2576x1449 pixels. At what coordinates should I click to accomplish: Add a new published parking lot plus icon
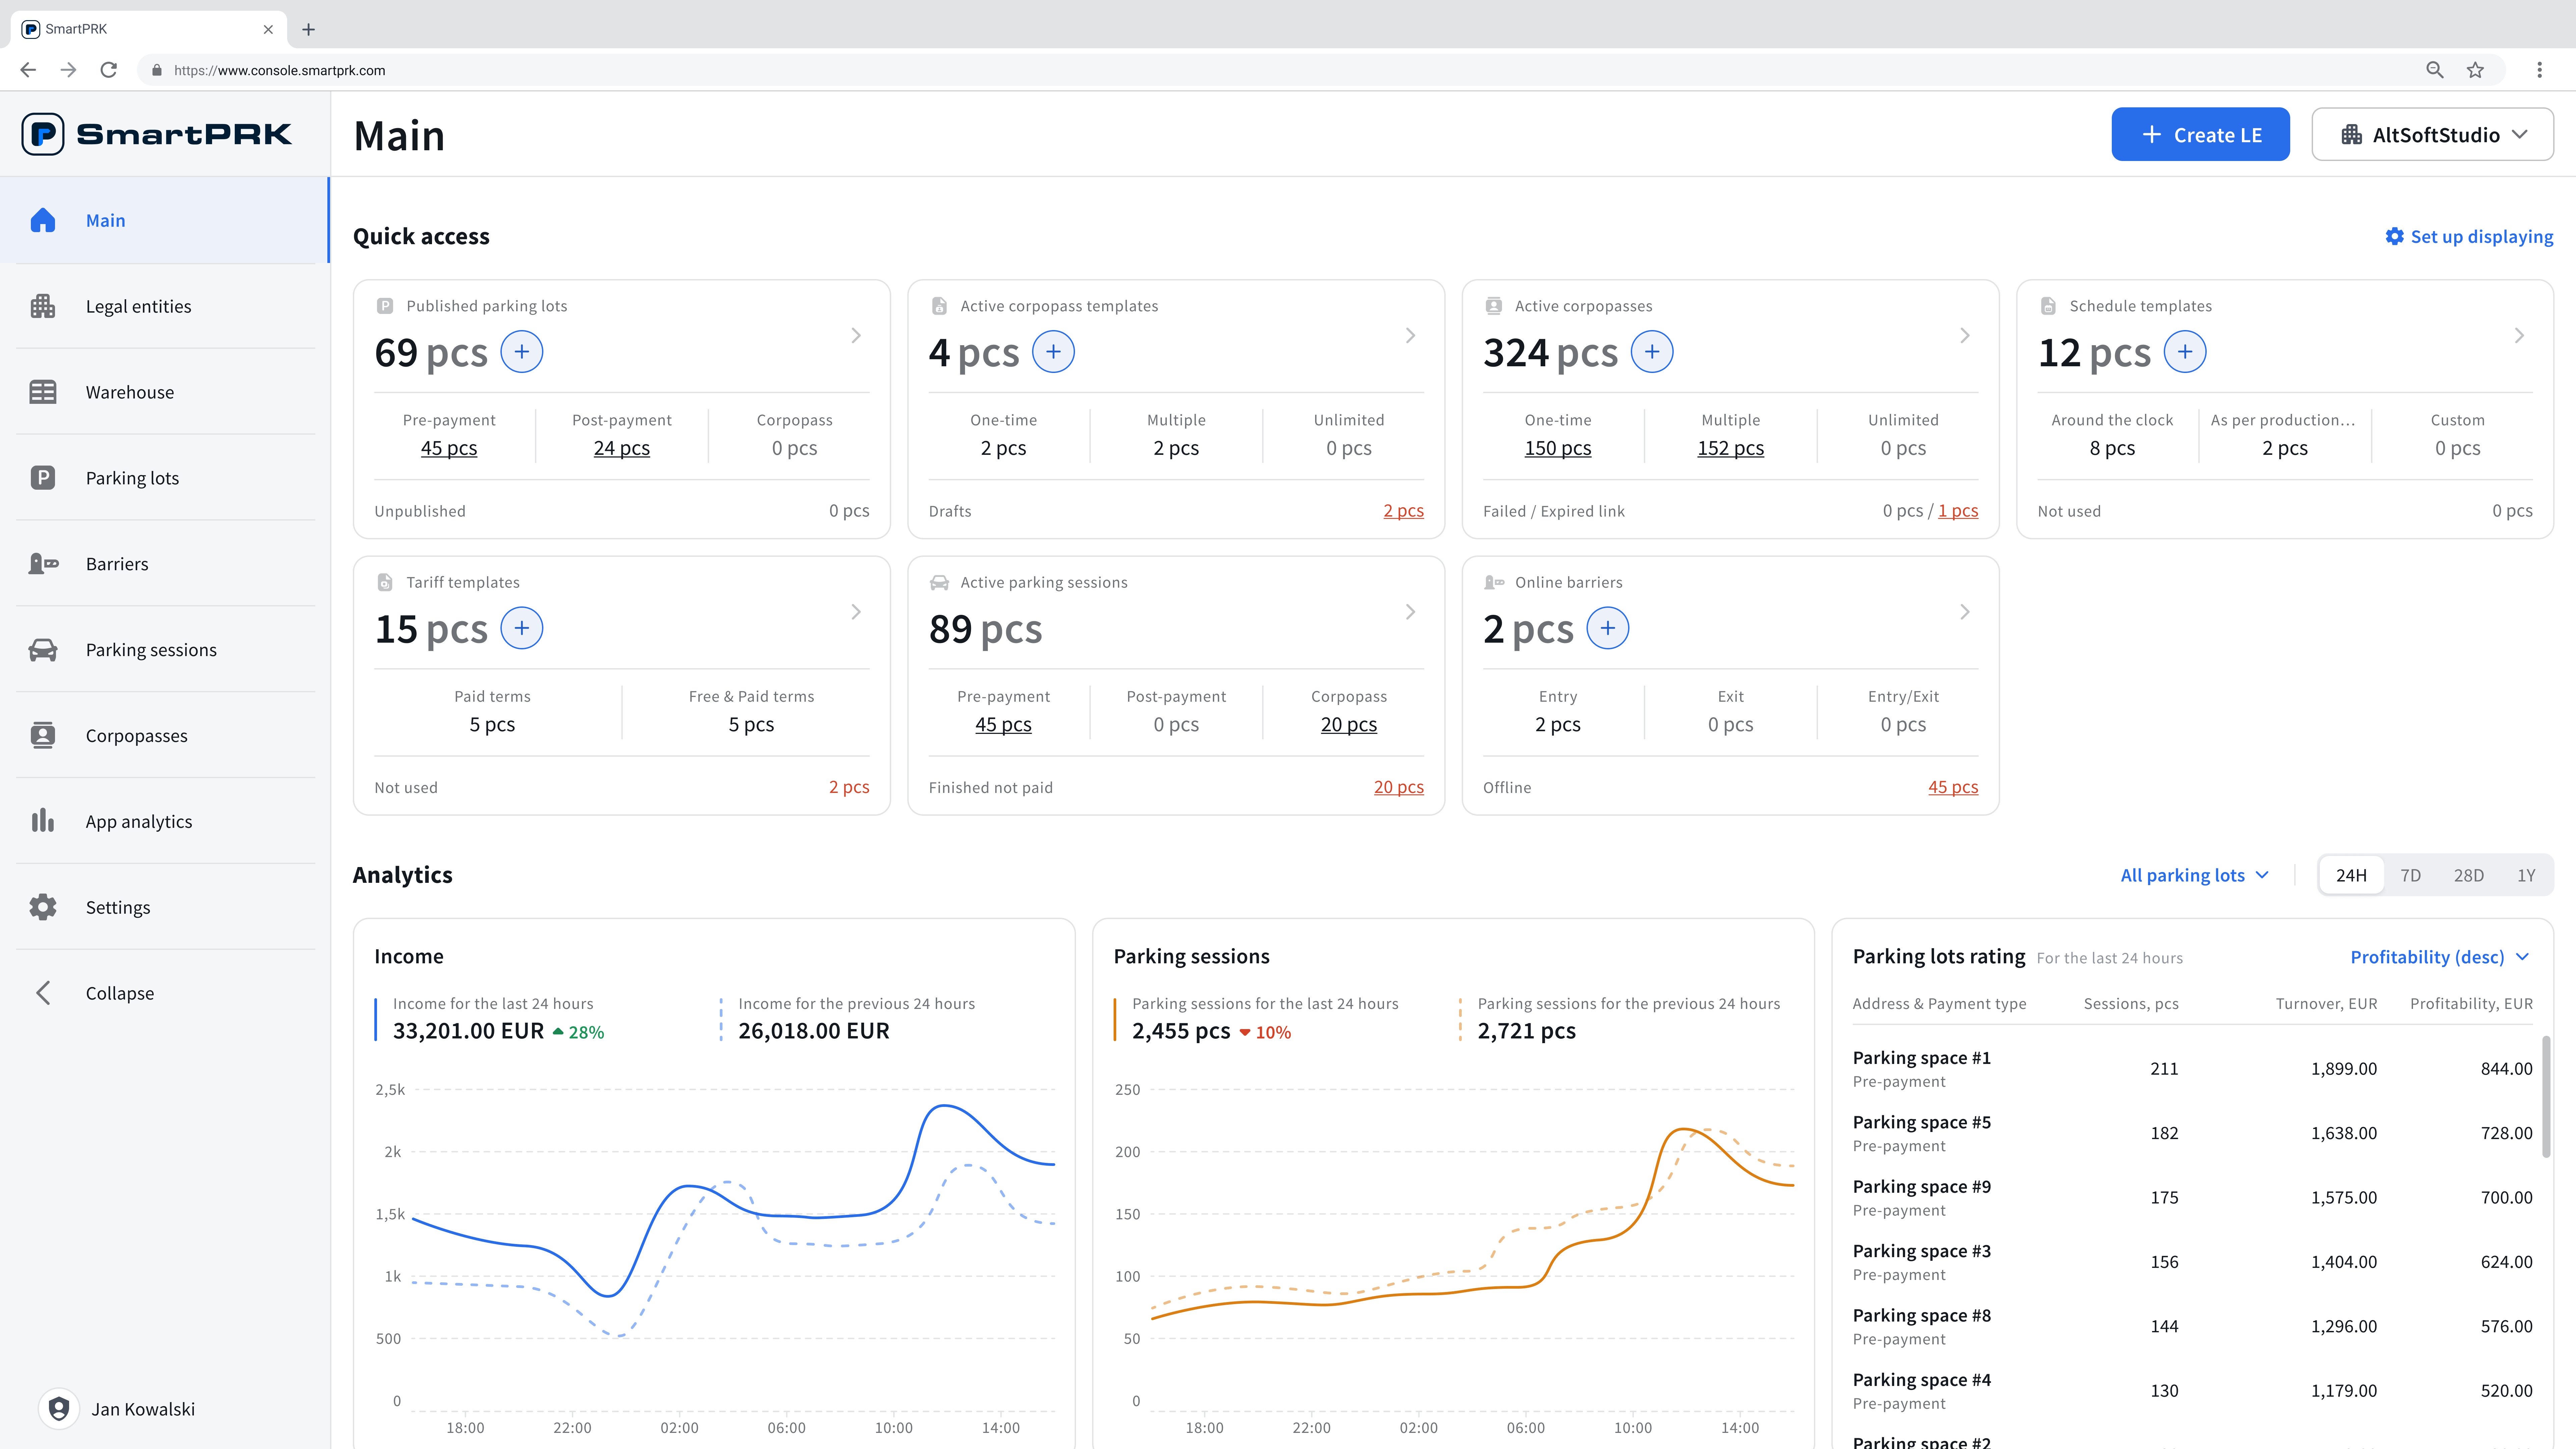tap(522, 352)
